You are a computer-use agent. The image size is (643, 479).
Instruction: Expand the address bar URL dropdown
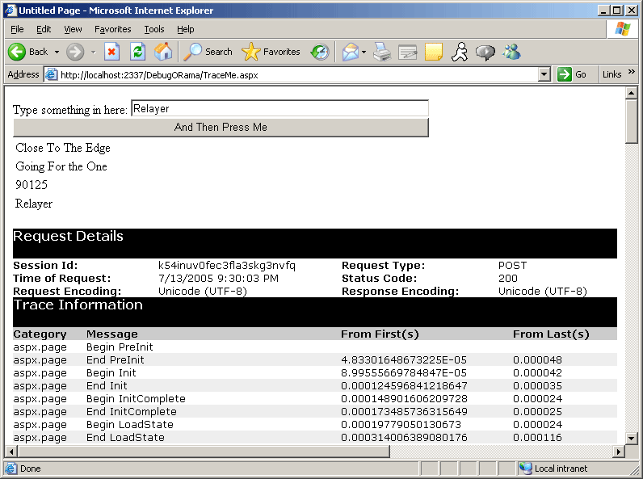[544, 74]
